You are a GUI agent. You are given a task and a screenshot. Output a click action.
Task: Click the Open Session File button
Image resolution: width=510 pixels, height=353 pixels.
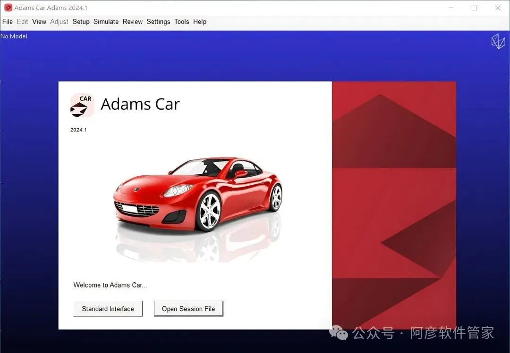[x=188, y=309]
